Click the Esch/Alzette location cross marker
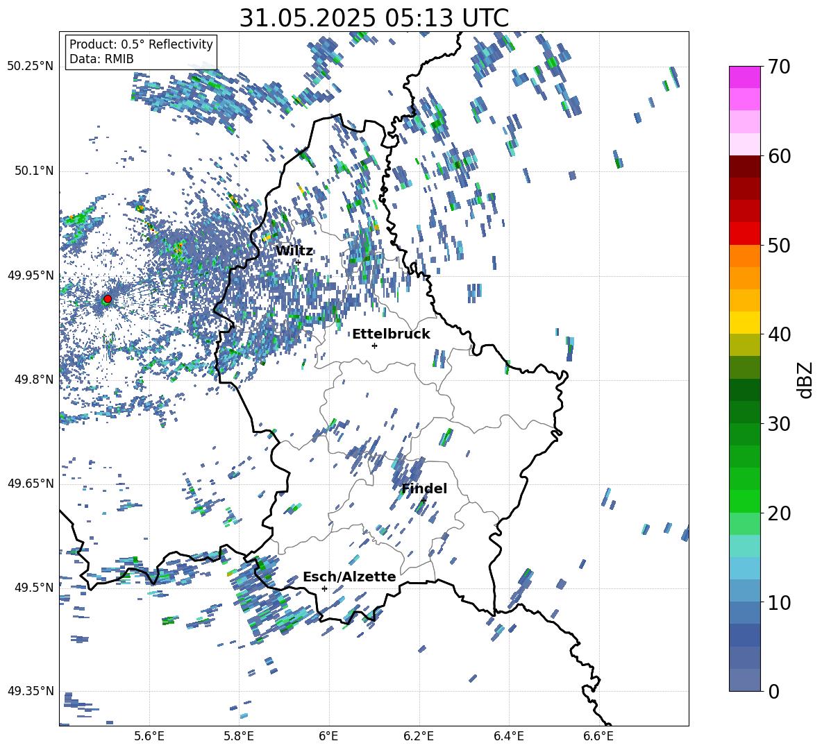822x750 pixels. [x=324, y=588]
